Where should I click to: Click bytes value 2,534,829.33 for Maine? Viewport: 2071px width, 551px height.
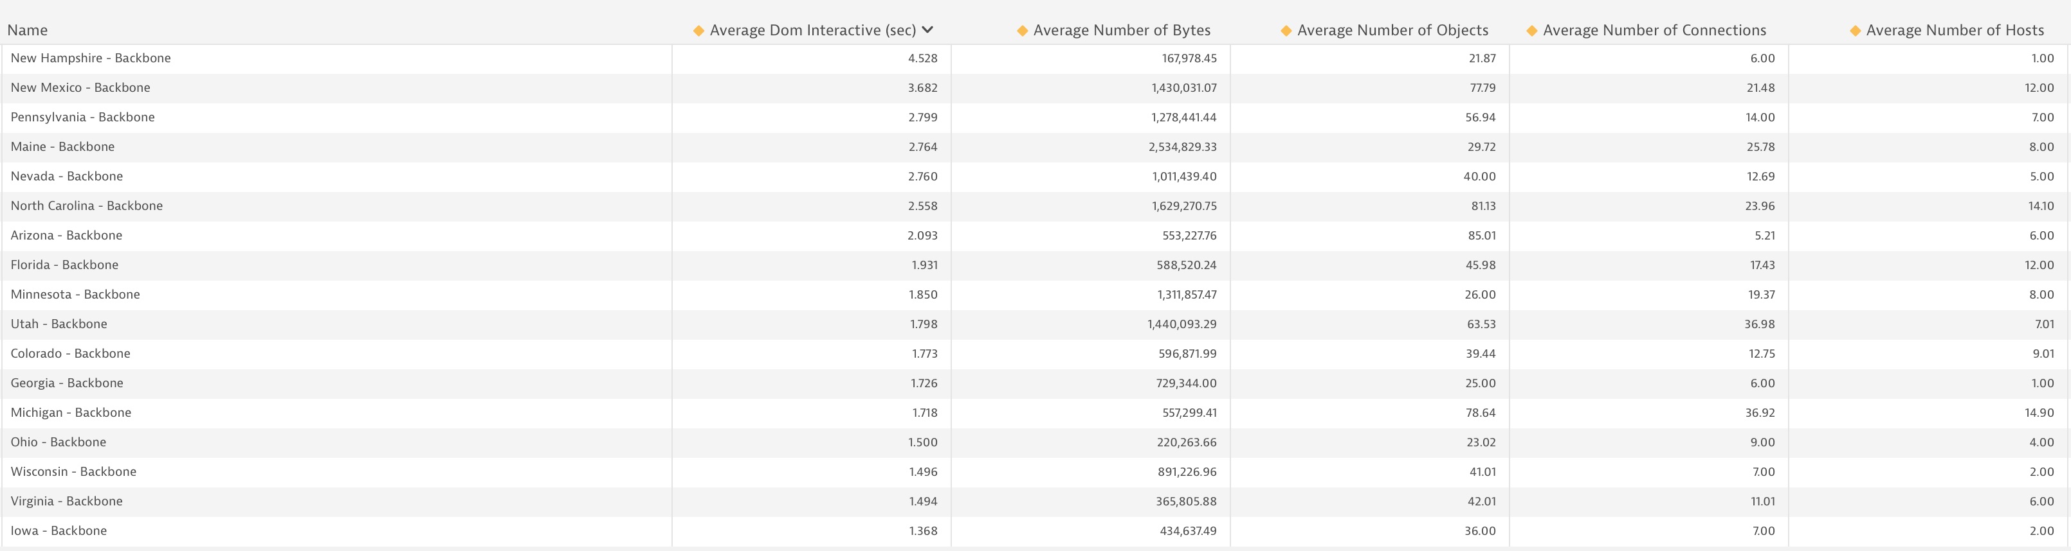[1183, 147]
